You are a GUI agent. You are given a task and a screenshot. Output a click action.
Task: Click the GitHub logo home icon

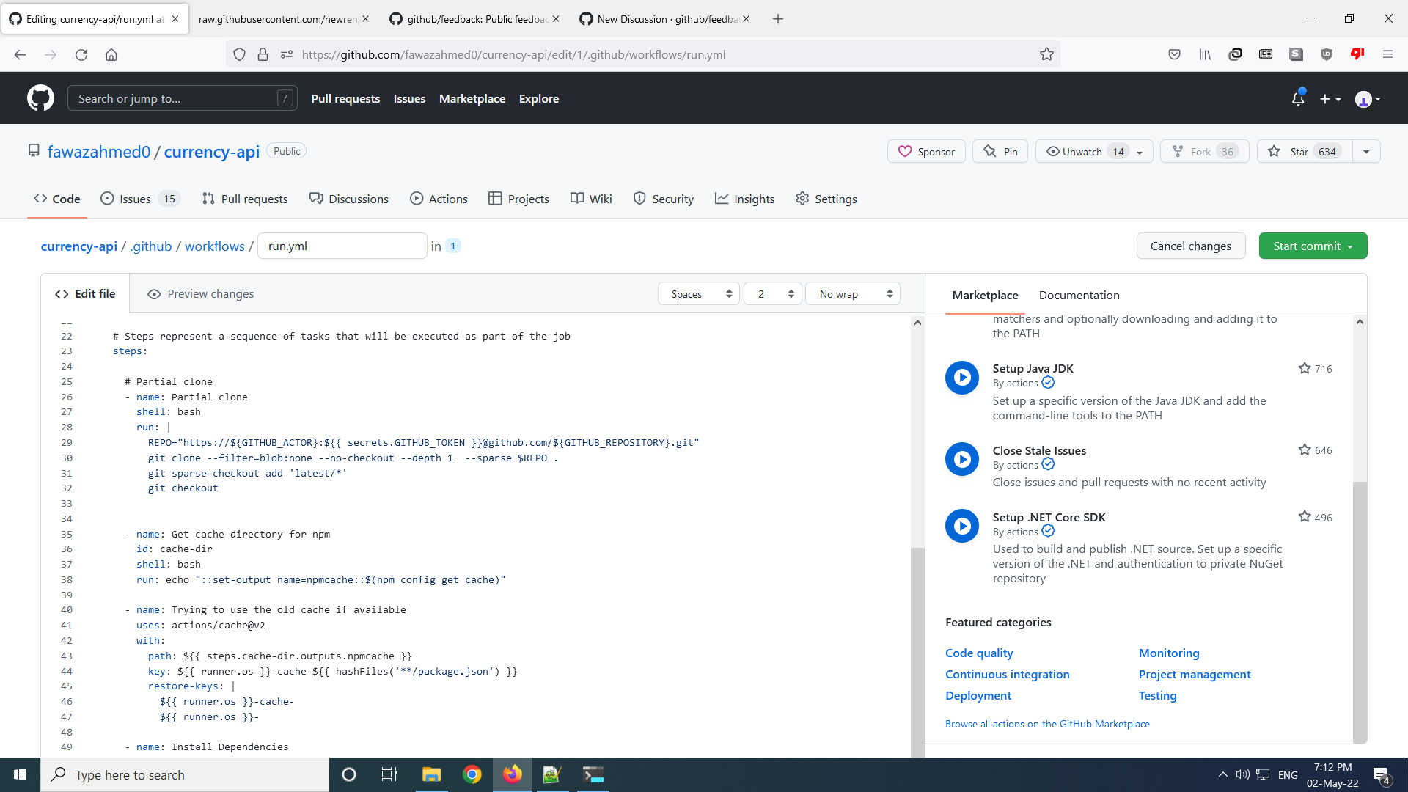tap(40, 98)
